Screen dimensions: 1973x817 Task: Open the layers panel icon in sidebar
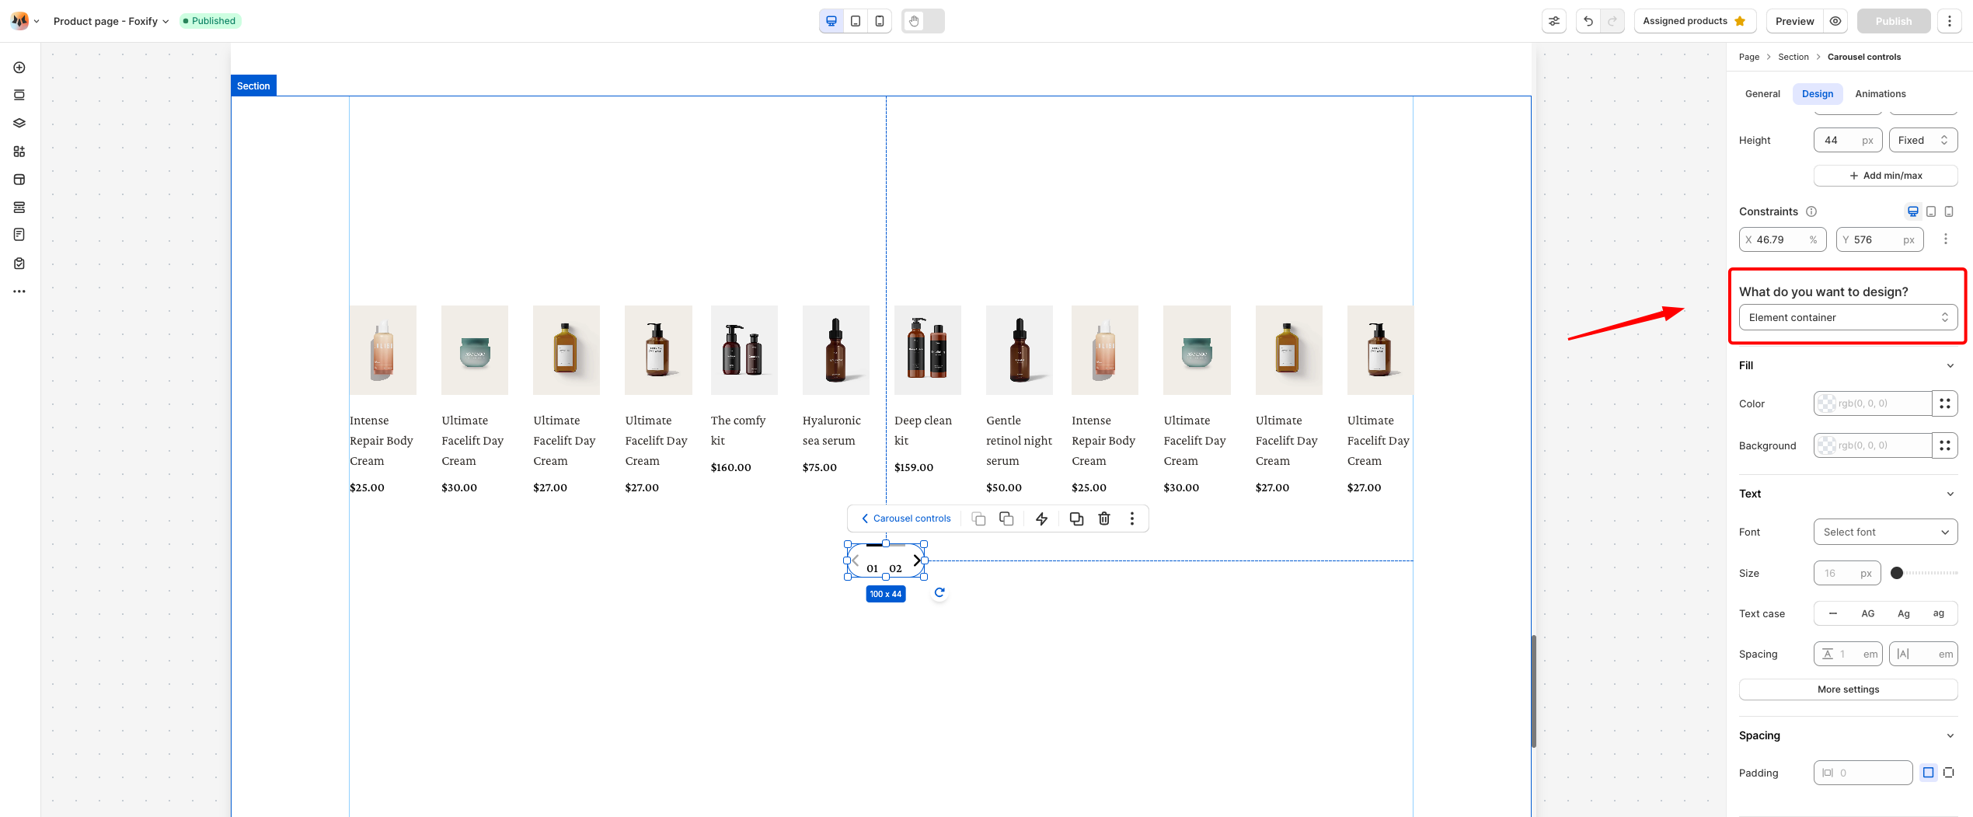tap(19, 124)
